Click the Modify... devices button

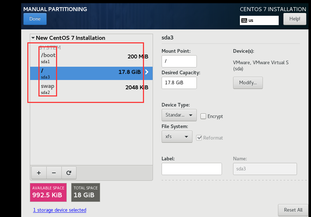(248, 83)
